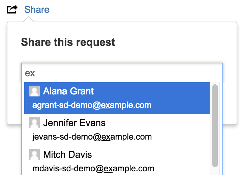The width and height of the screenshot is (242, 175).
Task: Choose Jennifer Evans from suggestions
Action: (x=74, y=123)
